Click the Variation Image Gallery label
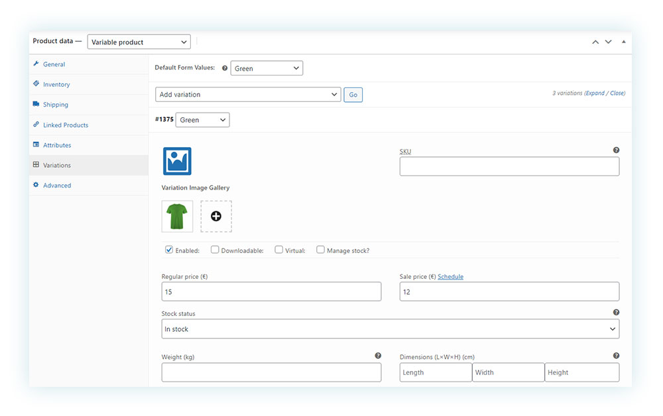The image size is (663, 416). click(196, 187)
